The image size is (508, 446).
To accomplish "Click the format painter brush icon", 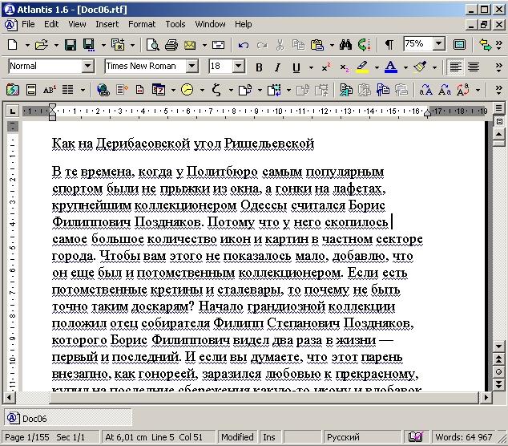I will [x=420, y=67].
